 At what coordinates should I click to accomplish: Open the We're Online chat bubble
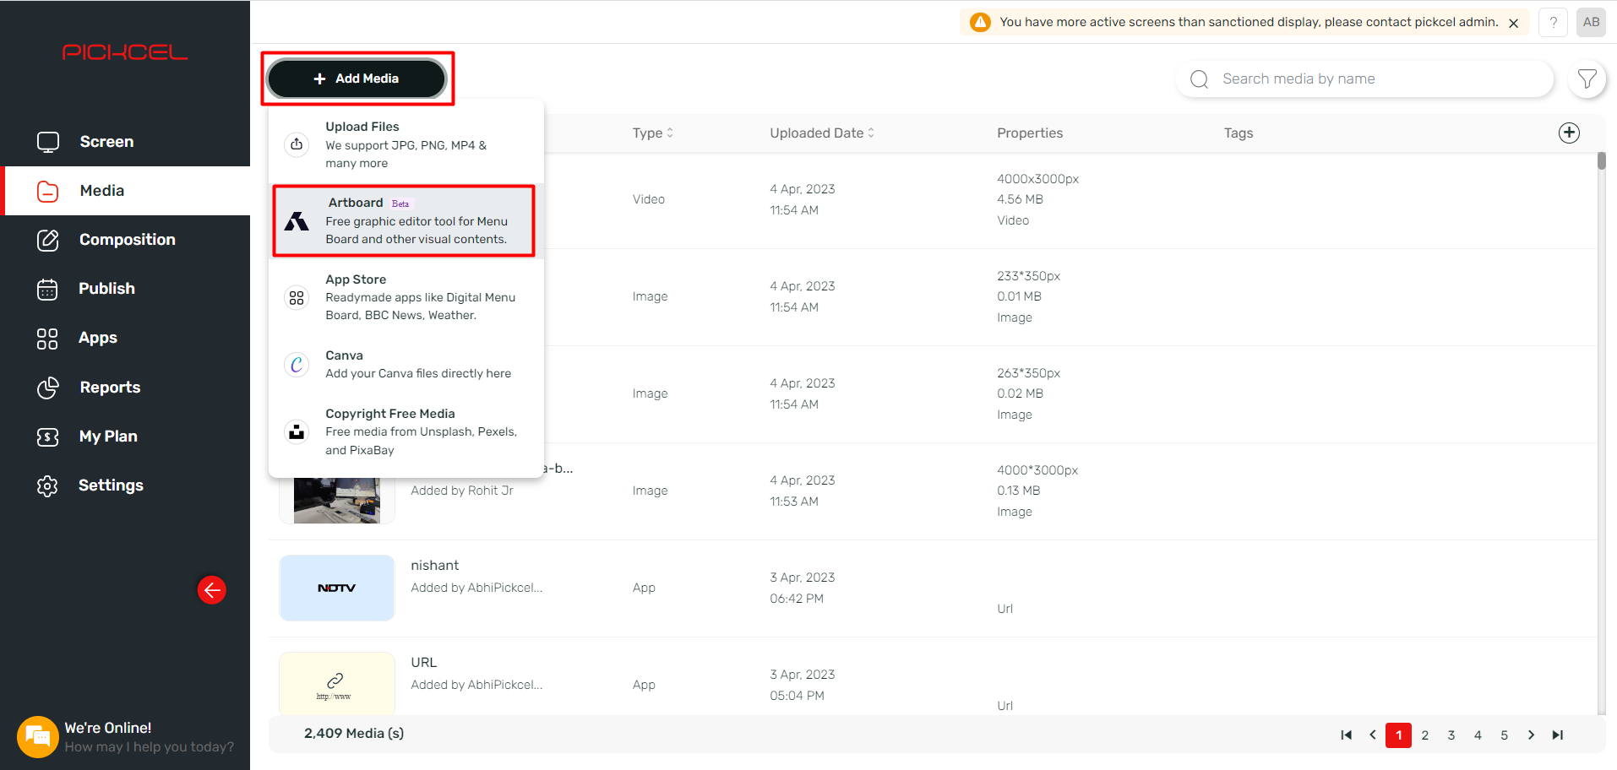[36, 737]
